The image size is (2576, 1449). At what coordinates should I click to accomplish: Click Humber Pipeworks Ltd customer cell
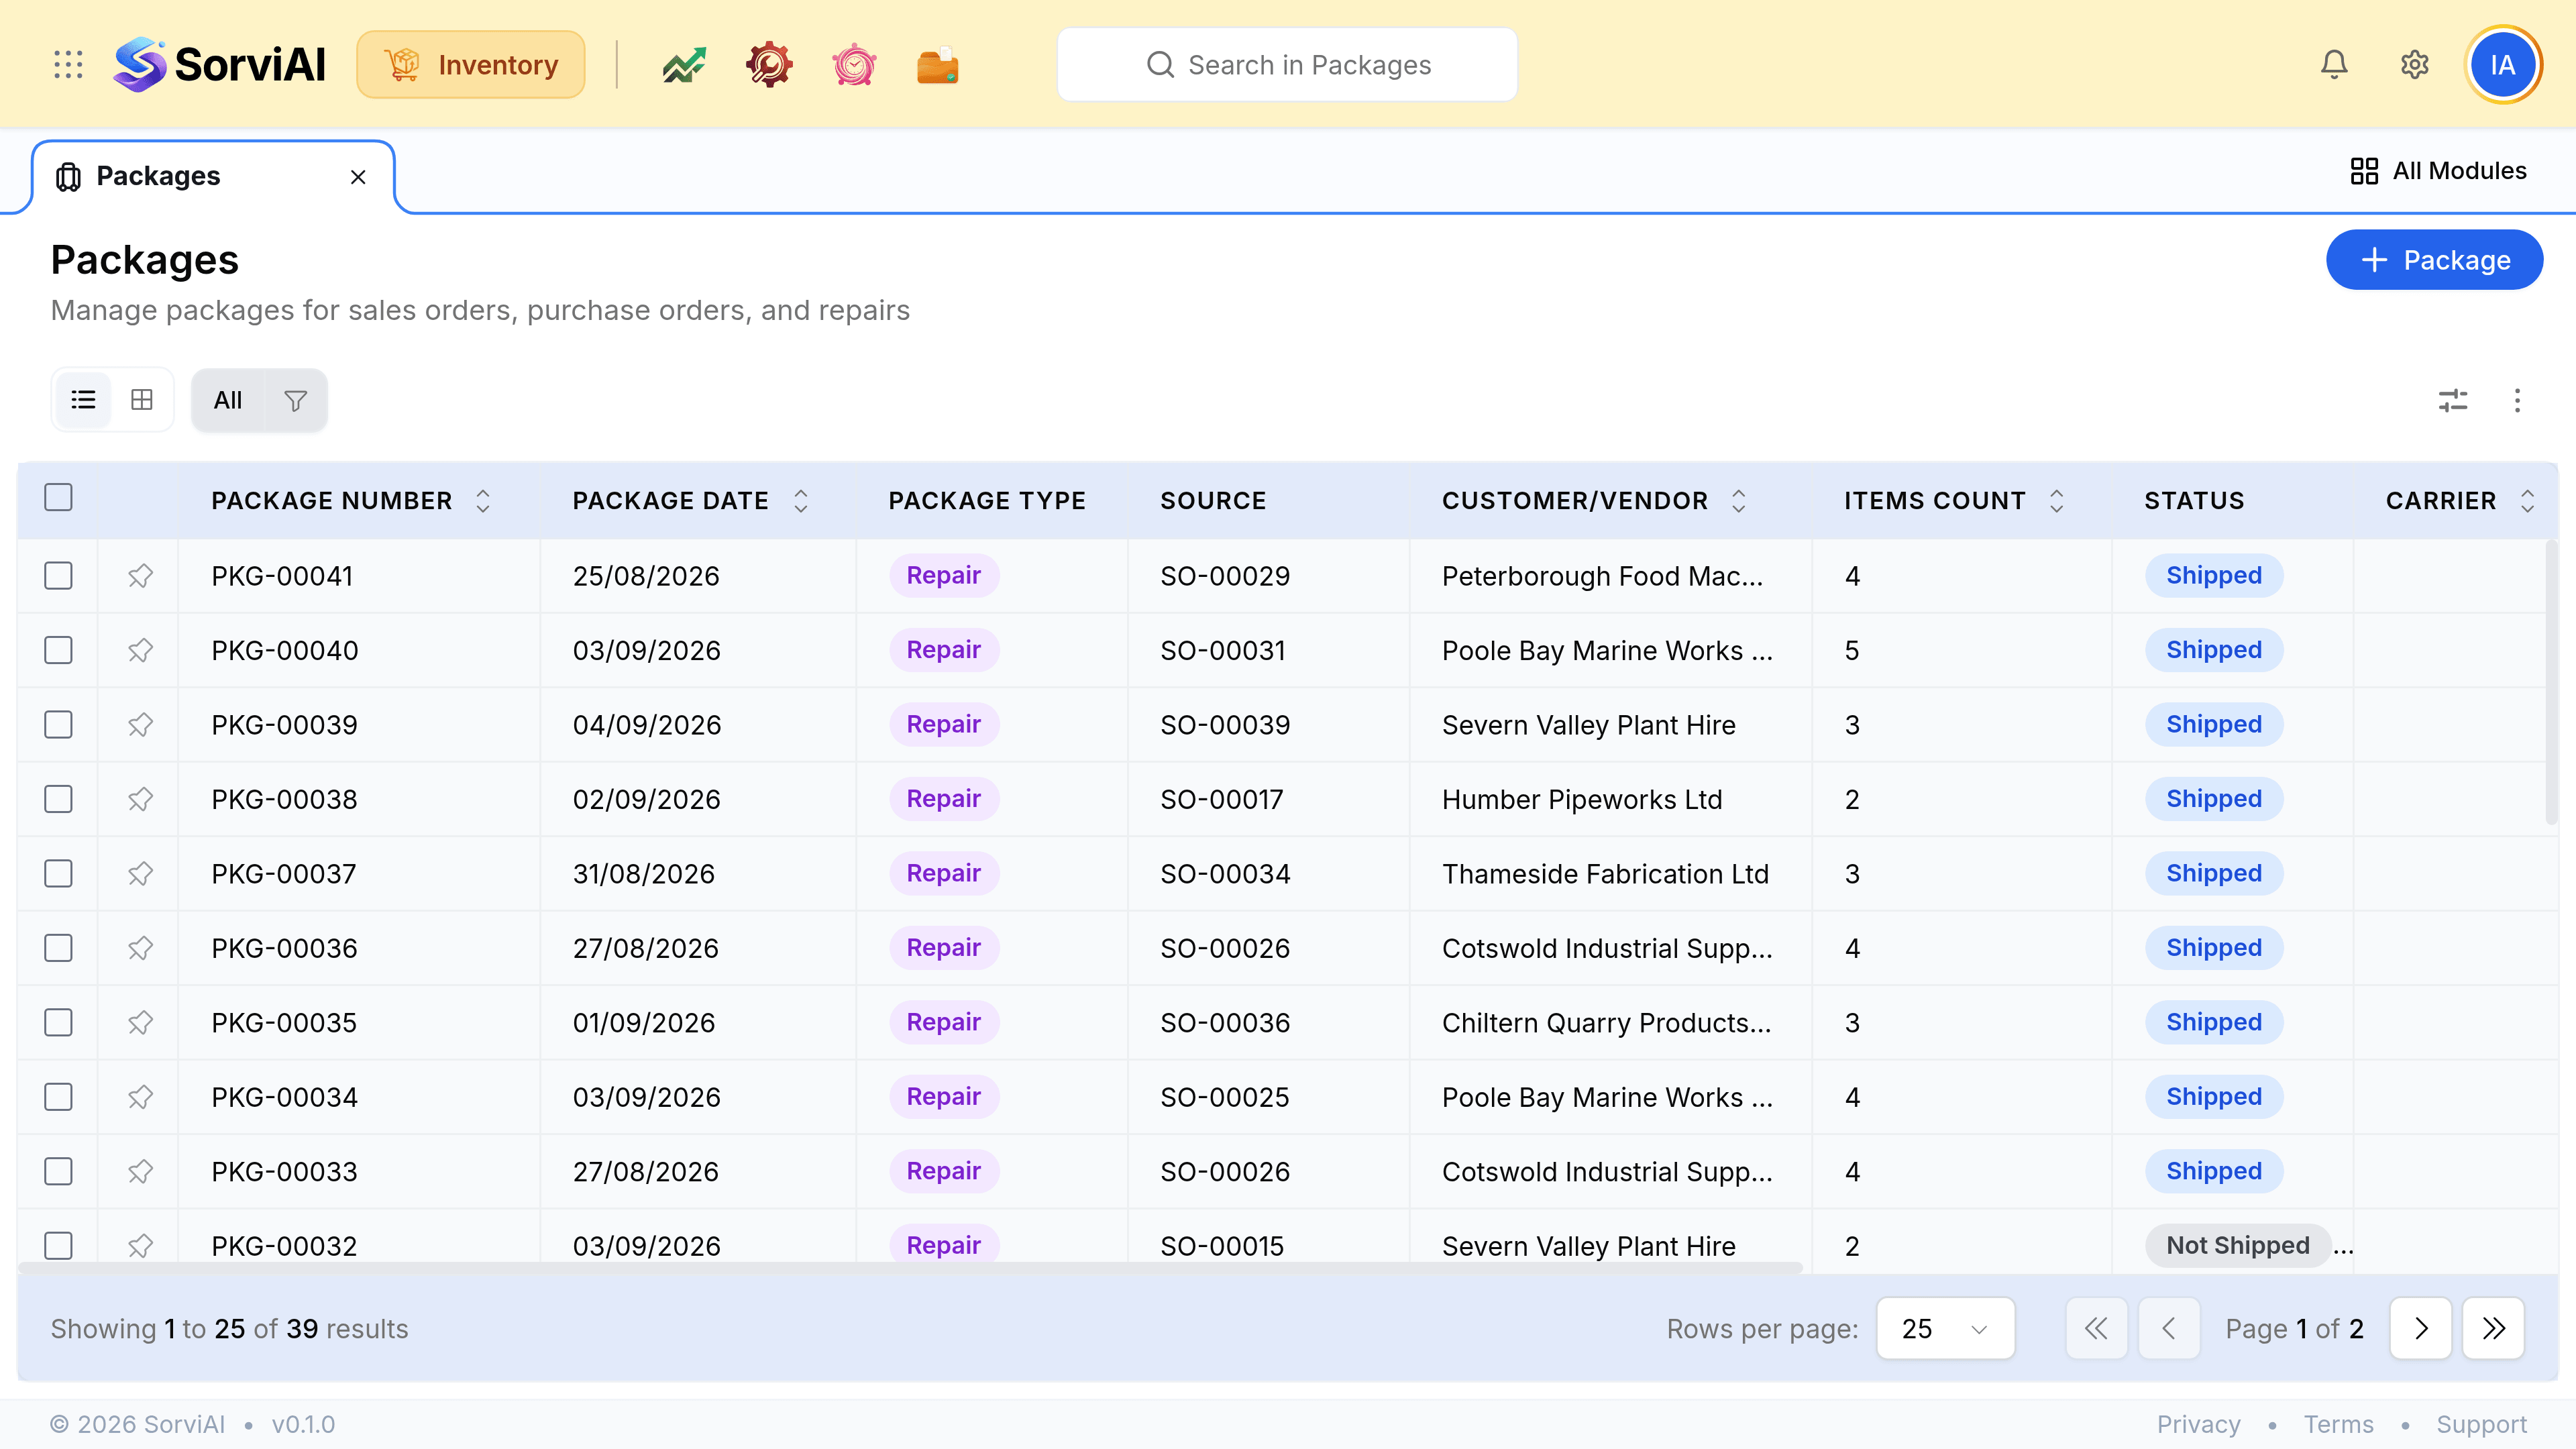pos(1582,799)
